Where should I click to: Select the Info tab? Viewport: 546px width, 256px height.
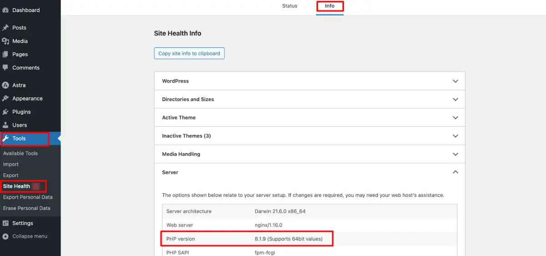(x=329, y=6)
